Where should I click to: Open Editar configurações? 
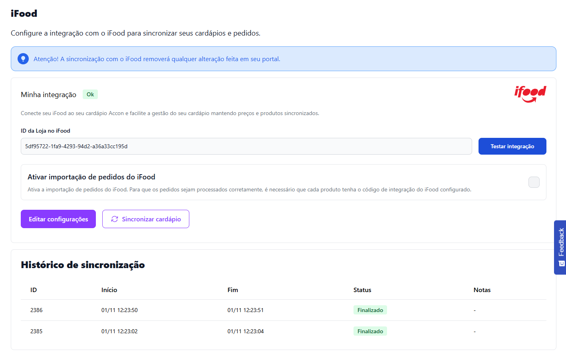point(58,219)
